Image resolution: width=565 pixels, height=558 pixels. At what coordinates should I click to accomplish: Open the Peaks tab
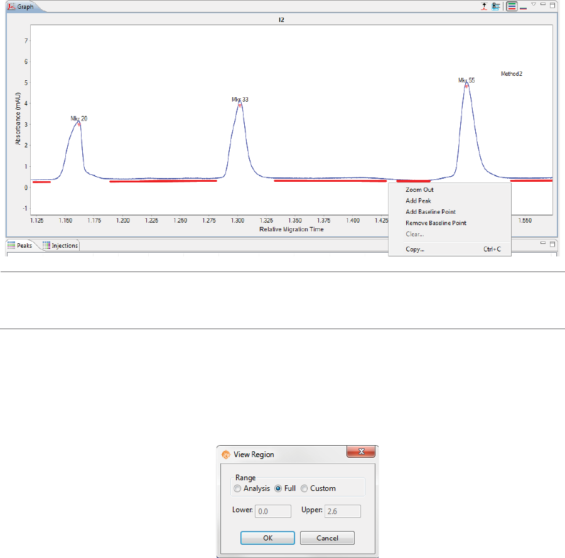(x=20, y=245)
